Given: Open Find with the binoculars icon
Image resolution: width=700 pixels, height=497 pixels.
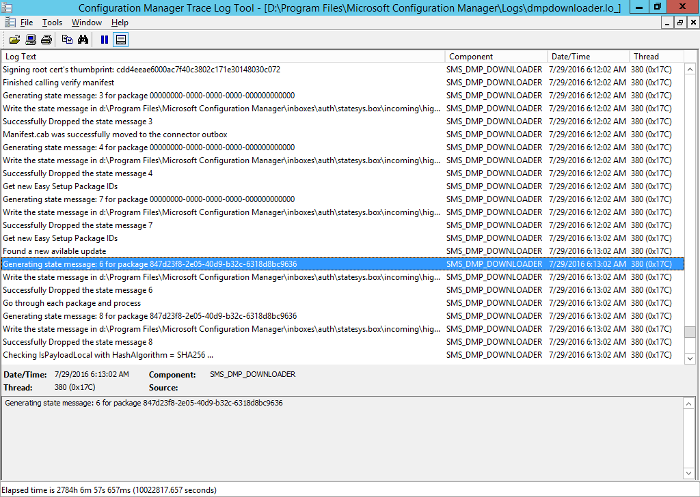Looking at the screenshot, I should click(83, 40).
